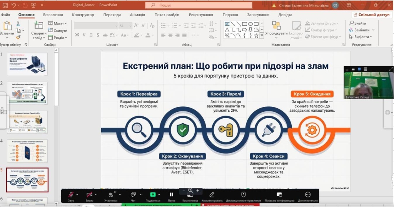Pause screen sharing with the Пауза button
The height and width of the screenshot is (207, 394).
point(172,195)
